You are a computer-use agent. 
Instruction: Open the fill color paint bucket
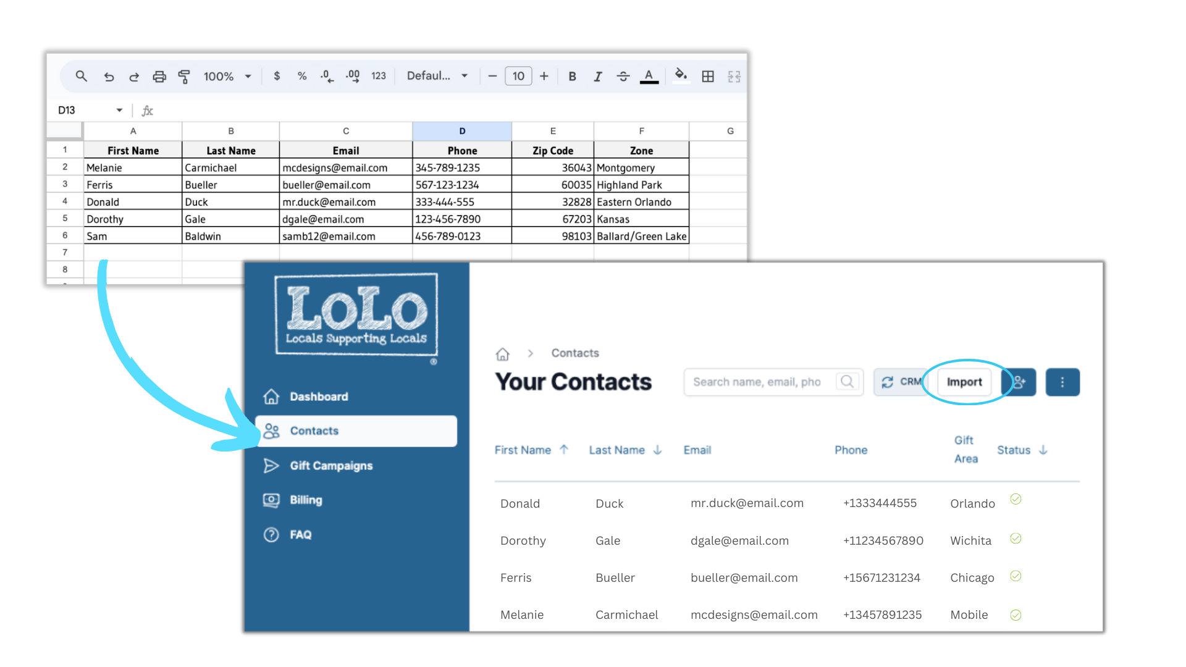tap(681, 75)
